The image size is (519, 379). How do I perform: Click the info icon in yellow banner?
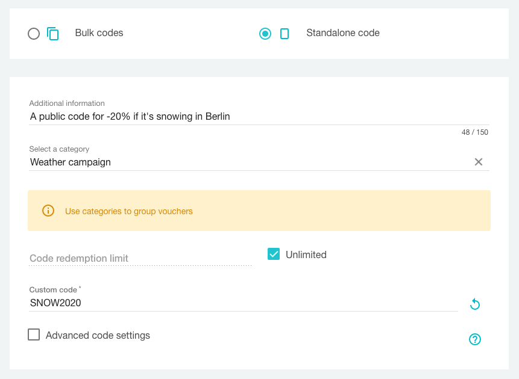click(48, 211)
